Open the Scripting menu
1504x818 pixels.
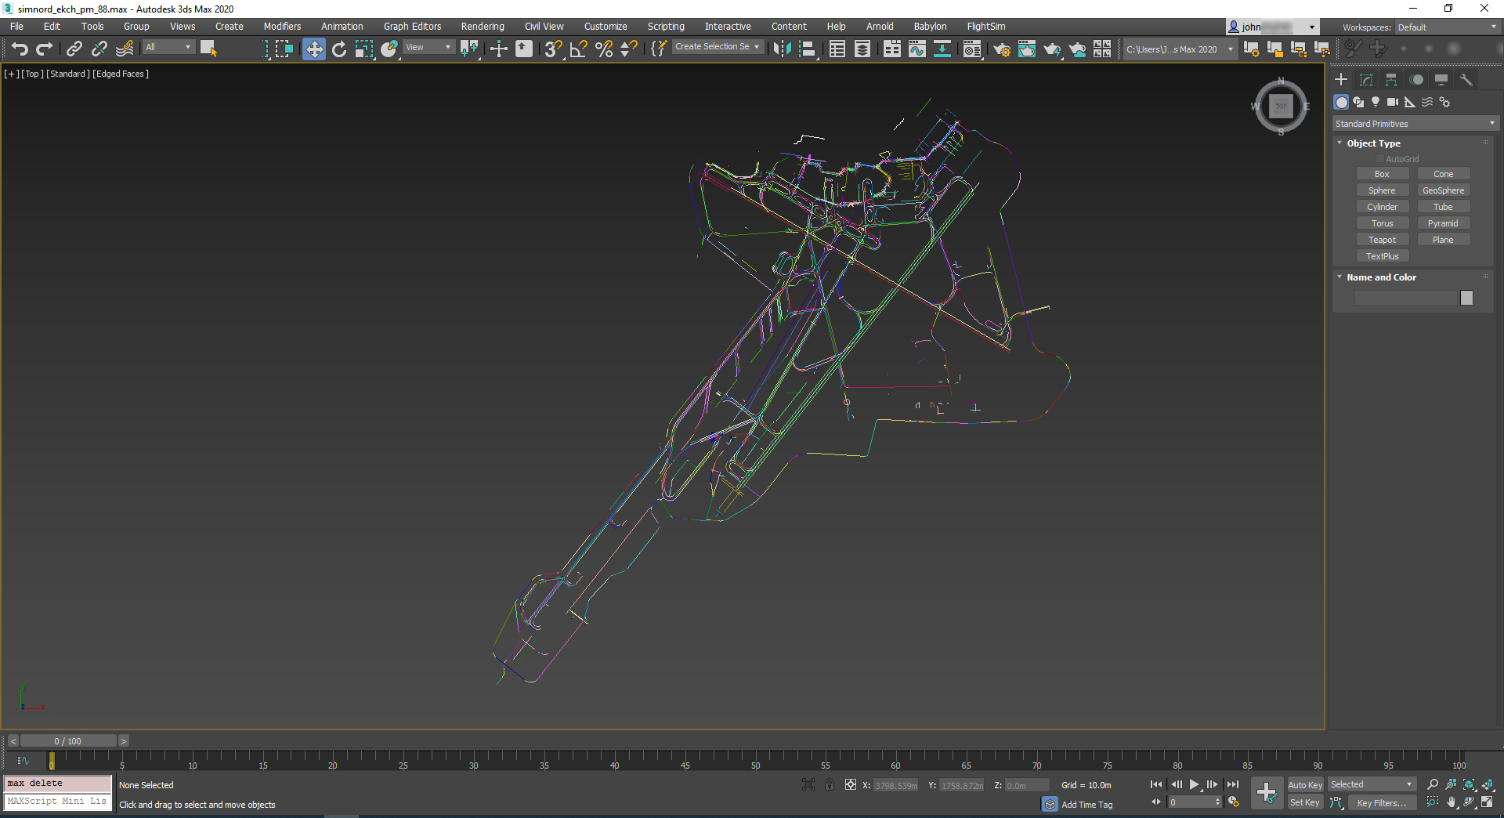point(666,27)
